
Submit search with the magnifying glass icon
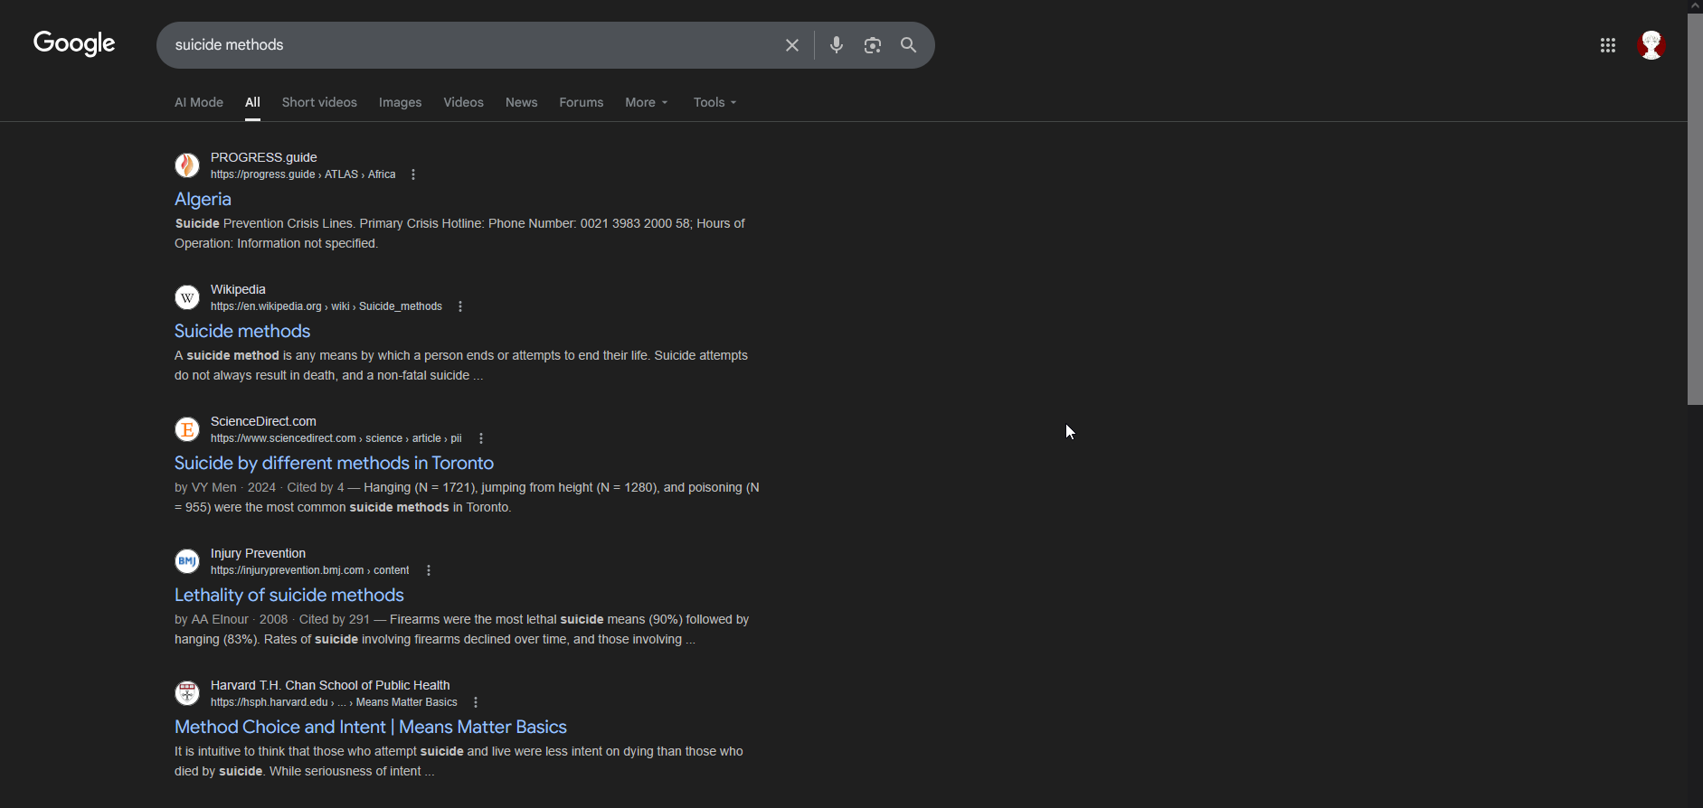pyautogui.click(x=909, y=45)
